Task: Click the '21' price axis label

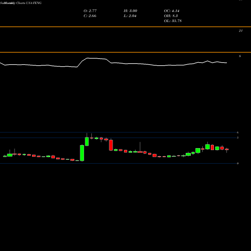Action: point(240,31)
